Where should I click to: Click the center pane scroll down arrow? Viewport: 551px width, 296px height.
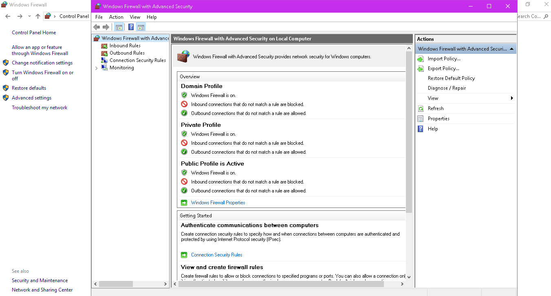click(x=409, y=277)
